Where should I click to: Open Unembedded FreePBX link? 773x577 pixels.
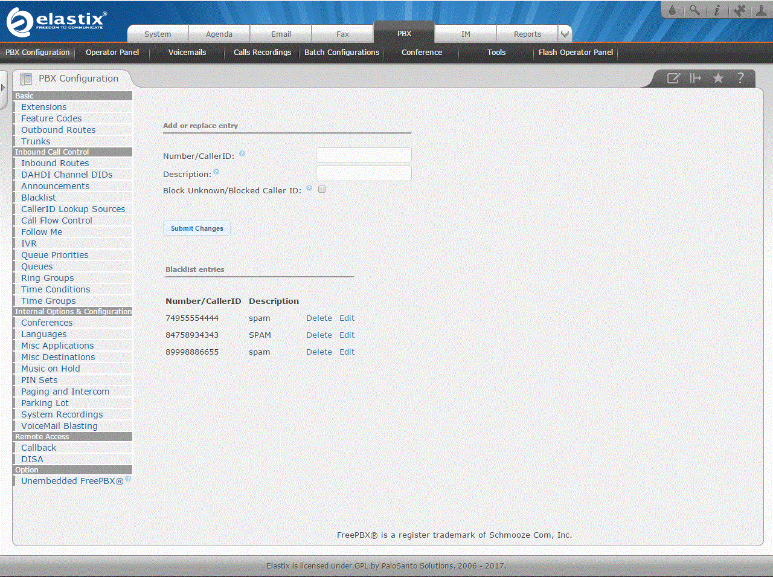click(72, 481)
